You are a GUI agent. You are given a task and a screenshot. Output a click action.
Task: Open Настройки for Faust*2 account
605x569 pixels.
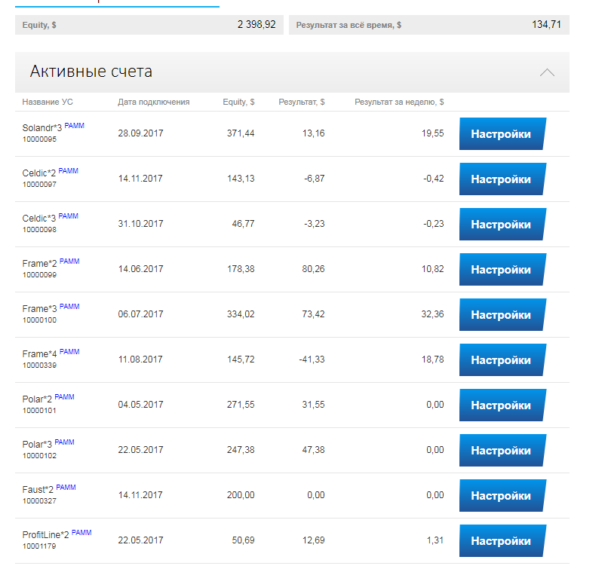pyautogui.click(x=501, y=496)
